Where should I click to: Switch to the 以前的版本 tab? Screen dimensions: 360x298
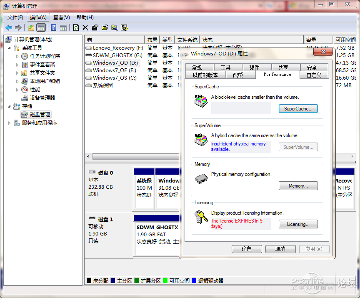205,75
